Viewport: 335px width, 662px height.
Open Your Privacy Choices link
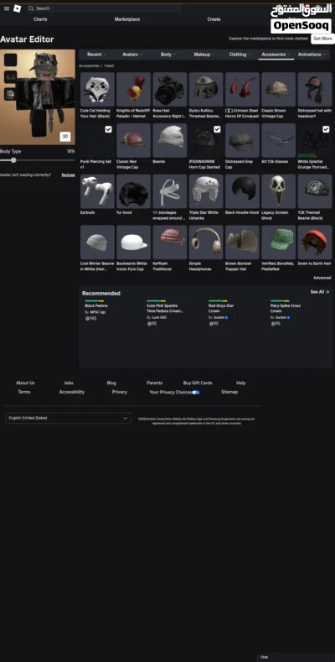[174, 392]
